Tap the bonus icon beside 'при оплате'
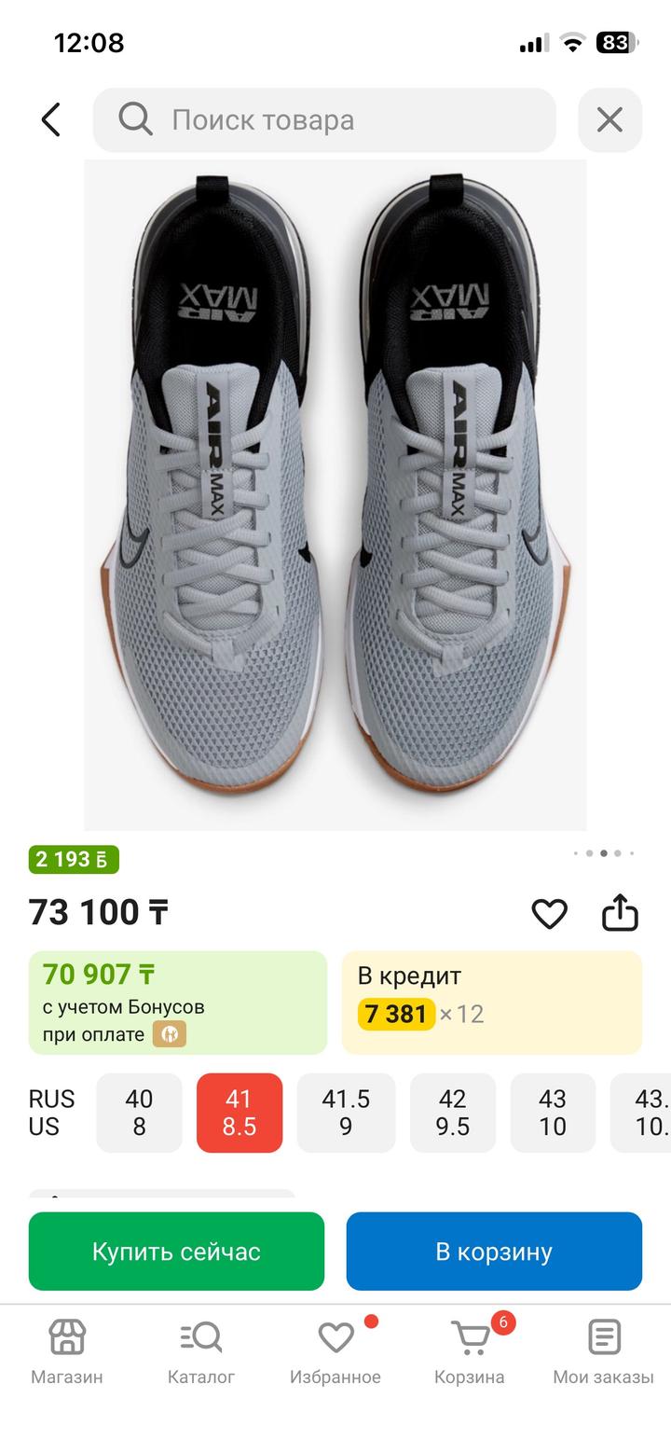671x1453 pixels. point(170,1034)
